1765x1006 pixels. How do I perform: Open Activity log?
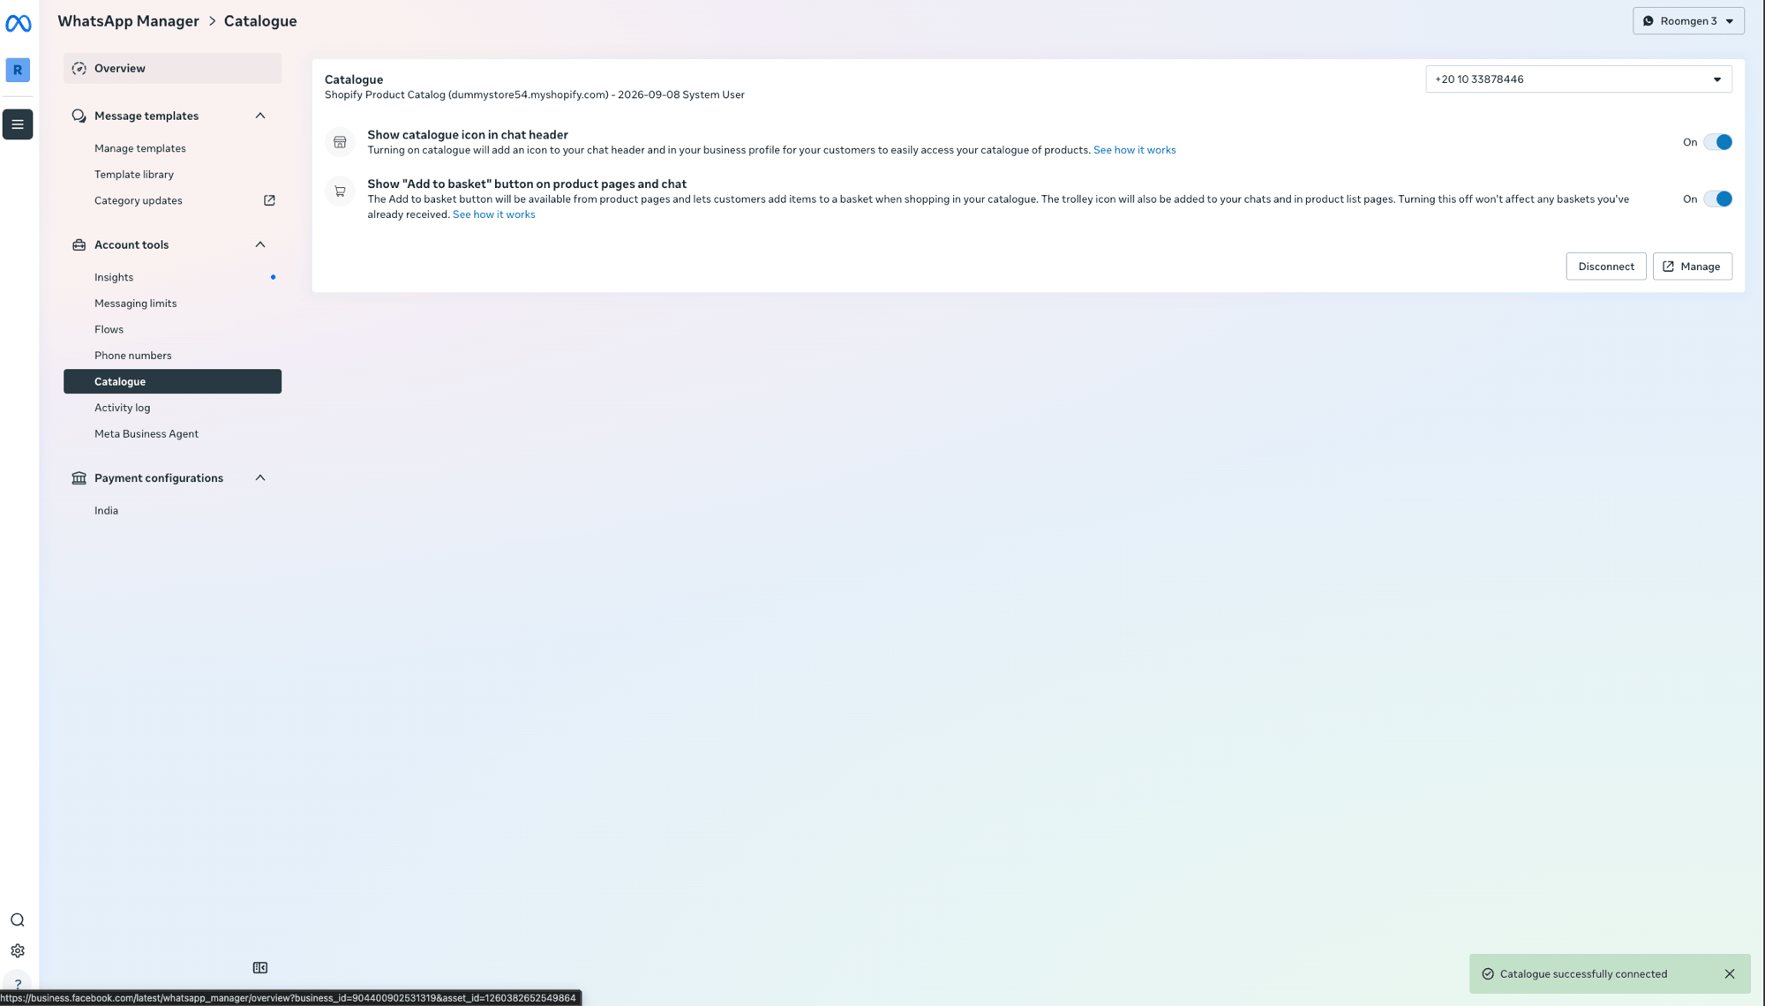(123, 408)
